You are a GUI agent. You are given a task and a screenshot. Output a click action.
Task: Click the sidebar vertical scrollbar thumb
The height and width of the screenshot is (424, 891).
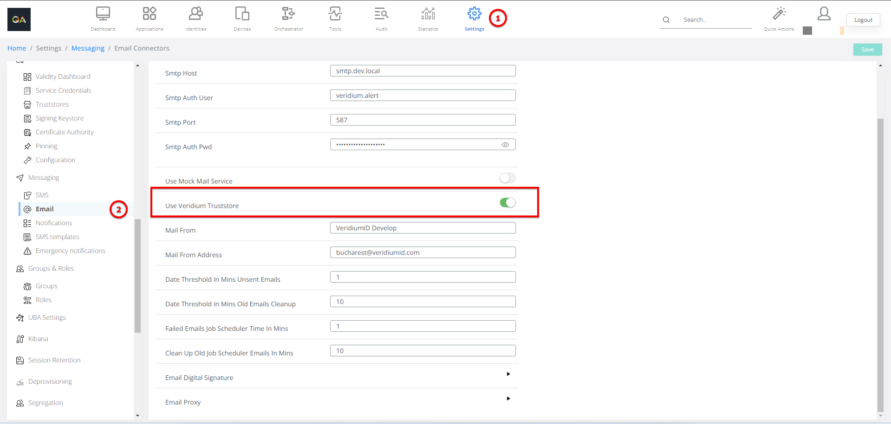(137, 276)
